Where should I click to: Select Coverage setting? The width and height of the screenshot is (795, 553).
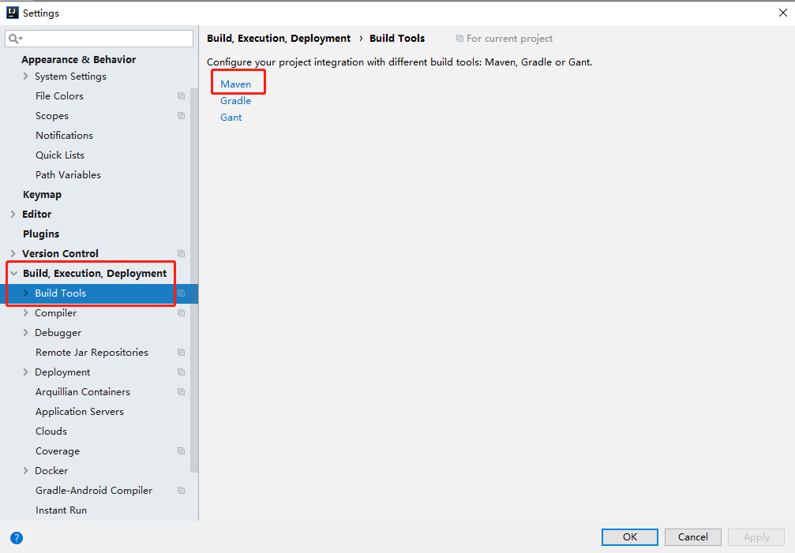click(58, 450)
